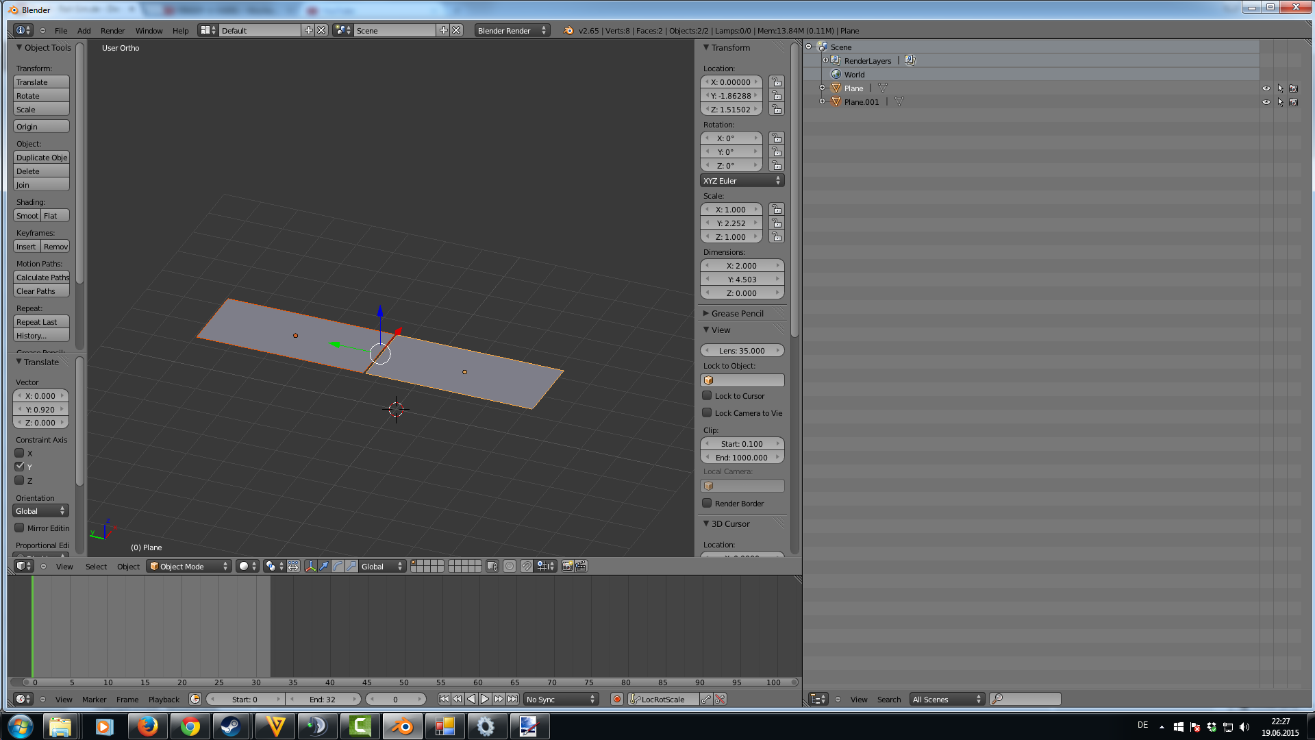1315x740 pixels.
Task: Open XYZ Euler rotation mode dropdown
Action: (x=742, y=181)
